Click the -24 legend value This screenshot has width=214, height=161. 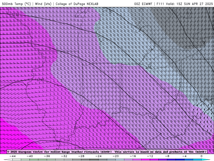coord(98,156)
